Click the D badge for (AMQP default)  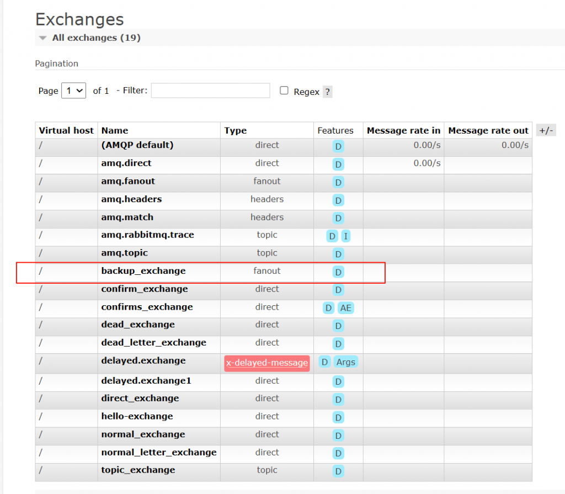338,146
